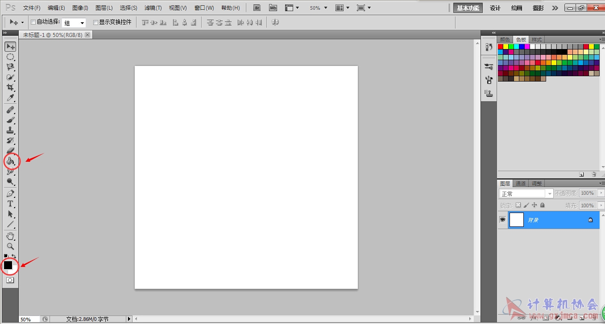Select the Brush tool
This screenshot has width=605, height=324.
point(10,120)
